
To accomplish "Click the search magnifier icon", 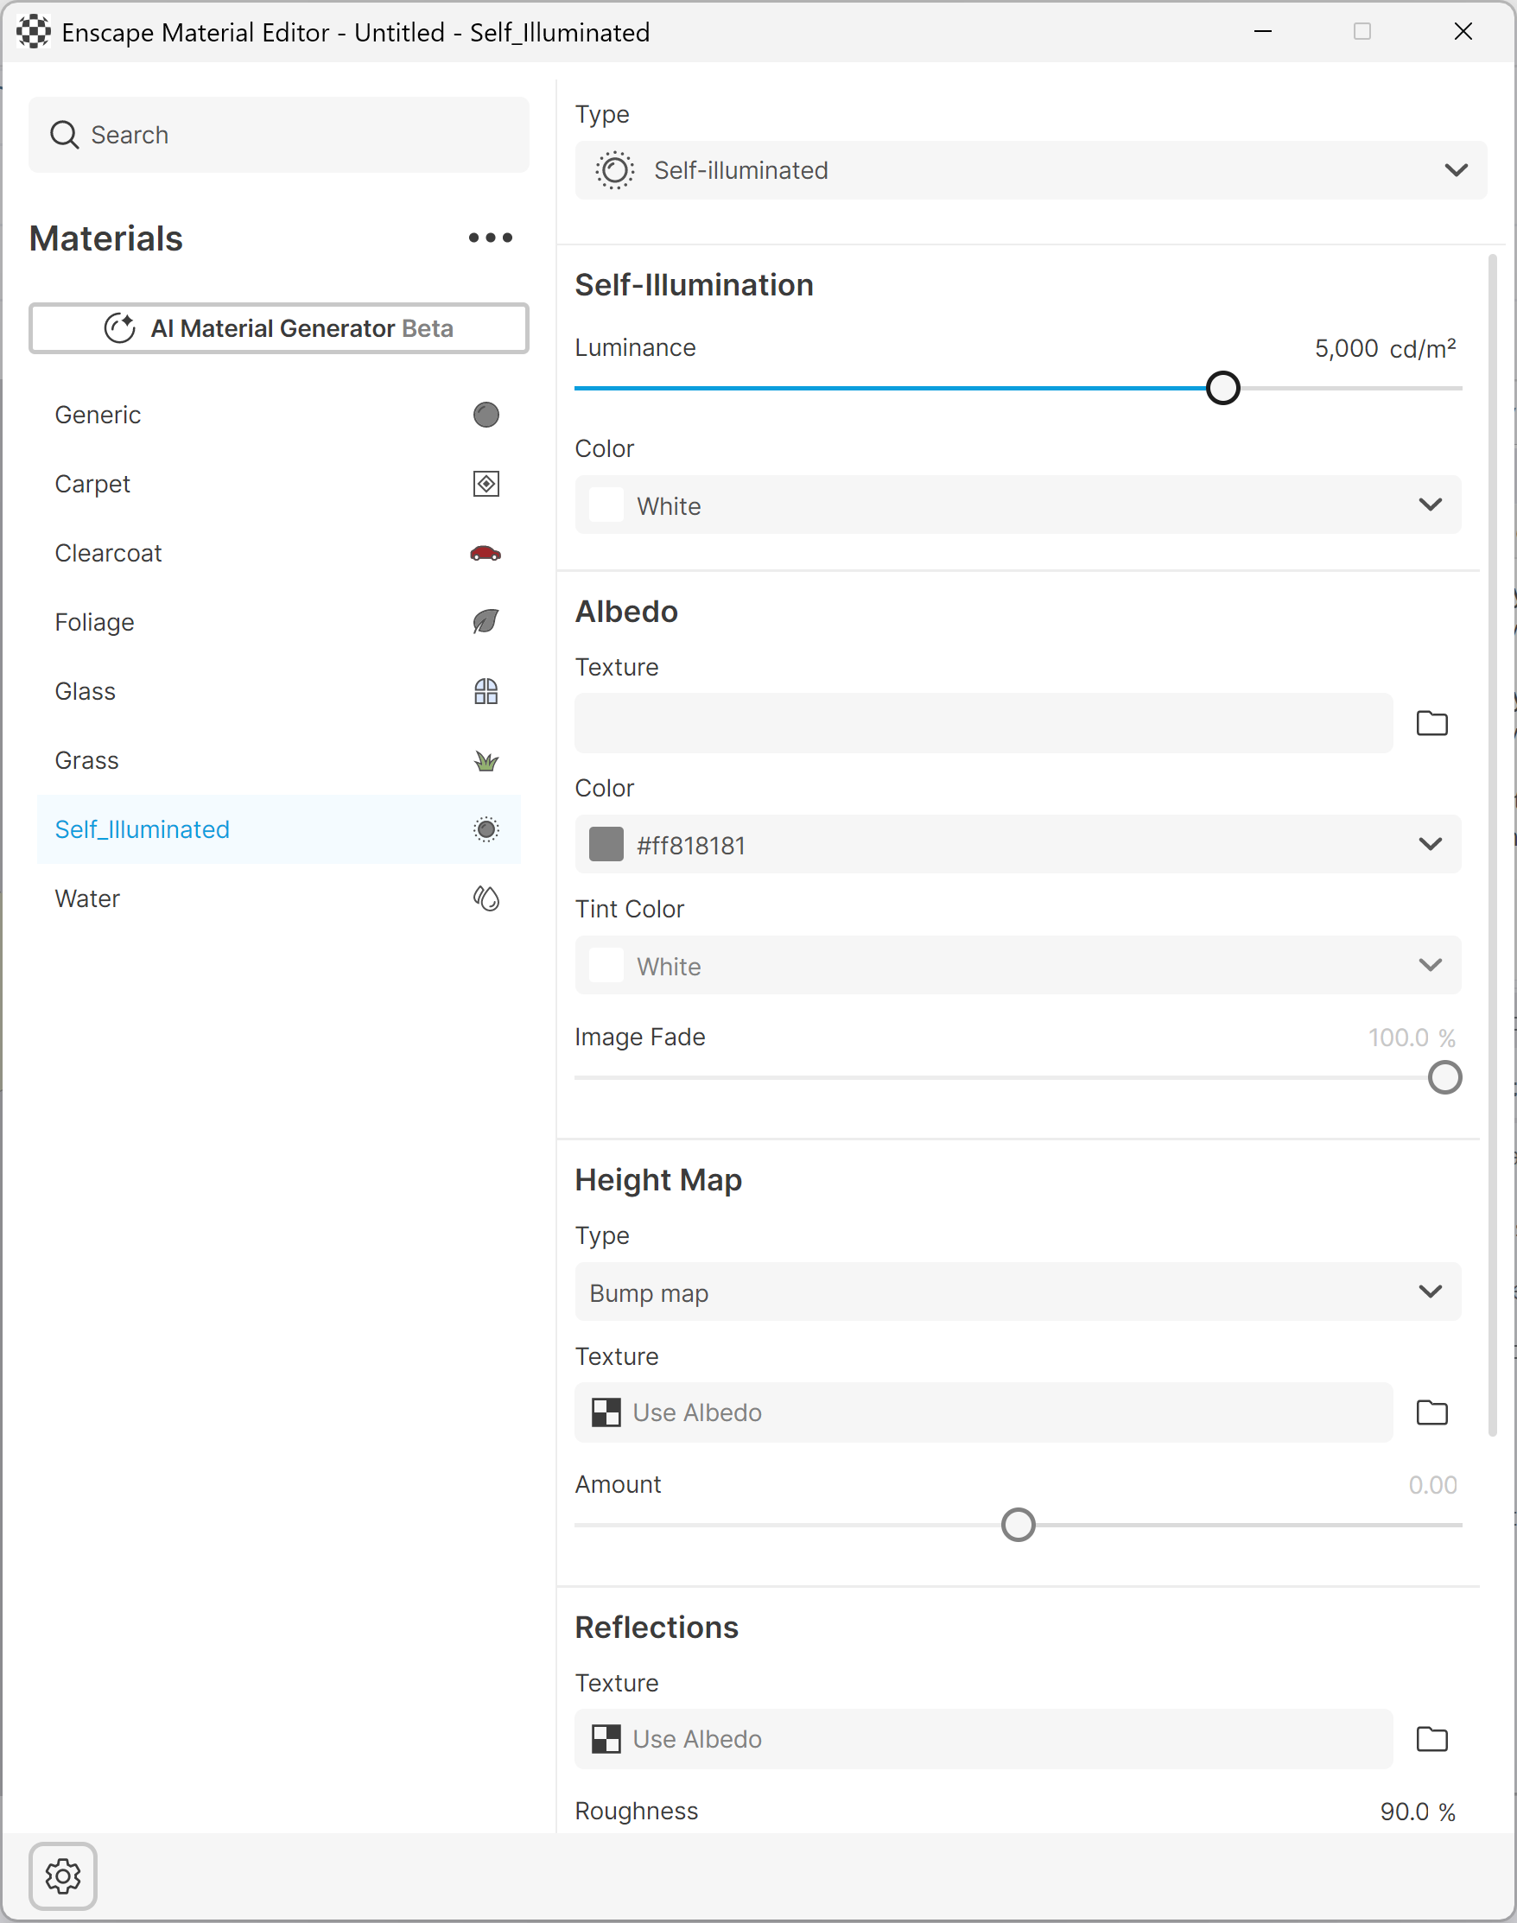I will click(x=64, y=135).
